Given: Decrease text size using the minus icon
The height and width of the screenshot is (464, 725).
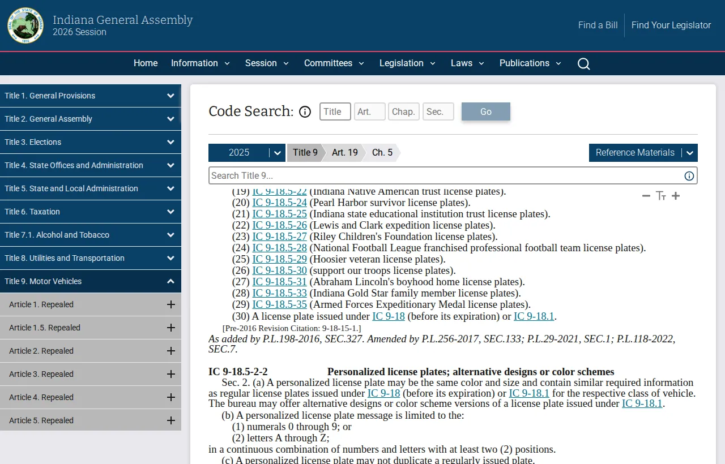Looking at the screenshot, I should coord(646,196).
